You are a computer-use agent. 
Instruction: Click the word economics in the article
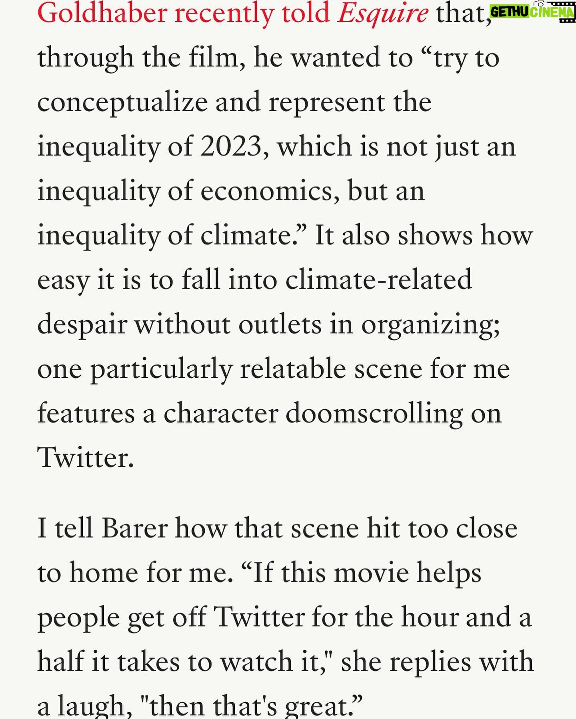[266, 191]
